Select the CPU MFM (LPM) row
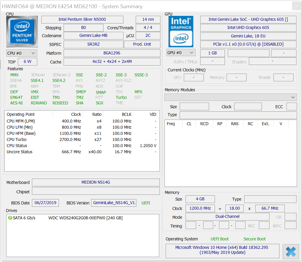Image resolution: width=302 pixels, height=262 pixels. click(82, 121)
